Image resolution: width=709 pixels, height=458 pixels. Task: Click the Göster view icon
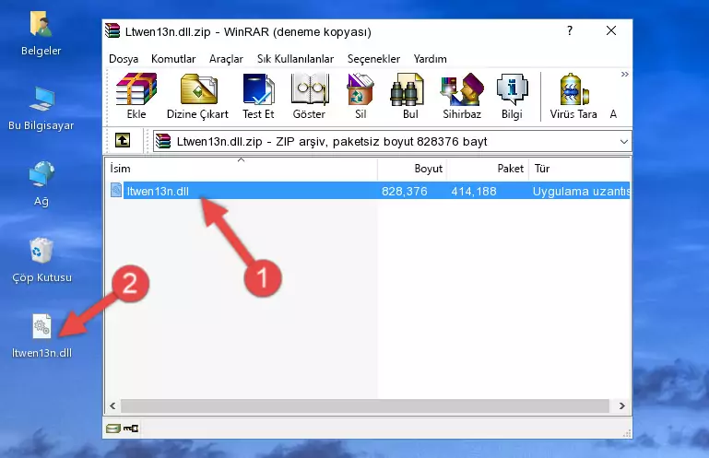tap(309, 97)
